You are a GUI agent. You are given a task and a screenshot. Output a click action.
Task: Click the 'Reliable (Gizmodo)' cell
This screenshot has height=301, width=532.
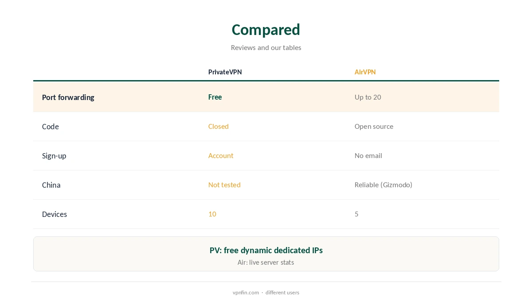[x=383, y=185]
